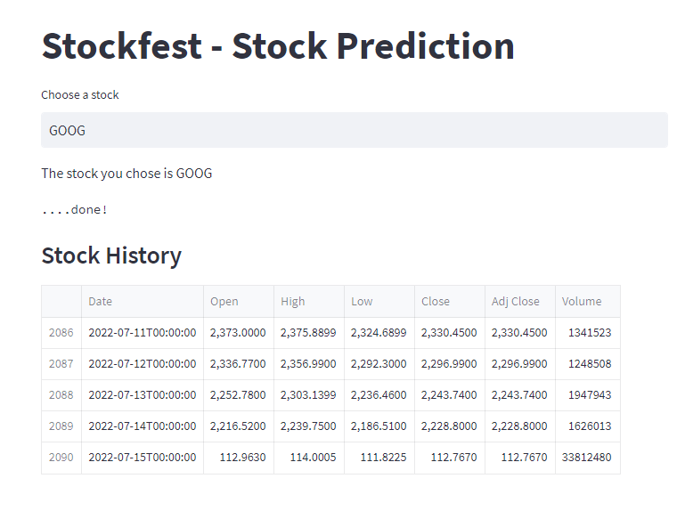Select date cell 2022-07-15T00:00:00

[x=142, y=458]
